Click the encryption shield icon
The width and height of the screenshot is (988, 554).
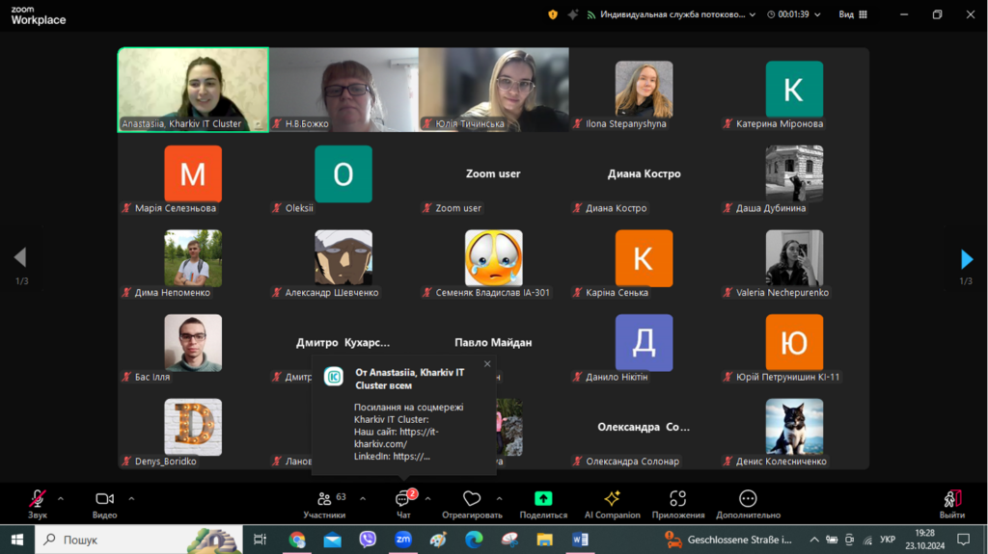(553, 14)
